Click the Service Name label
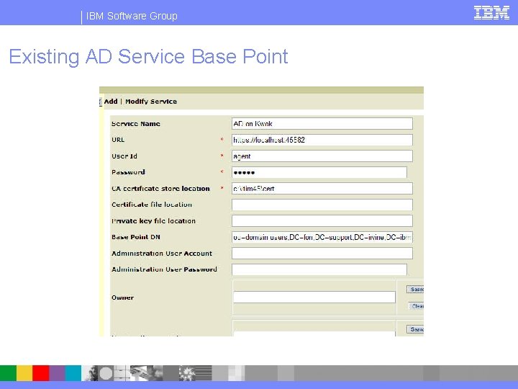 [x=136, y=124]
